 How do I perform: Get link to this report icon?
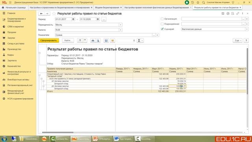[237, 13]
